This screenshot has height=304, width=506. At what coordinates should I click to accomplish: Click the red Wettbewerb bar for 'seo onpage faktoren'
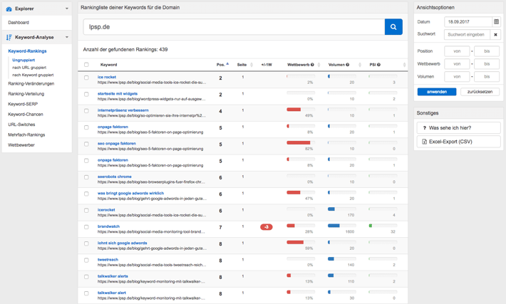click(298, 142)
